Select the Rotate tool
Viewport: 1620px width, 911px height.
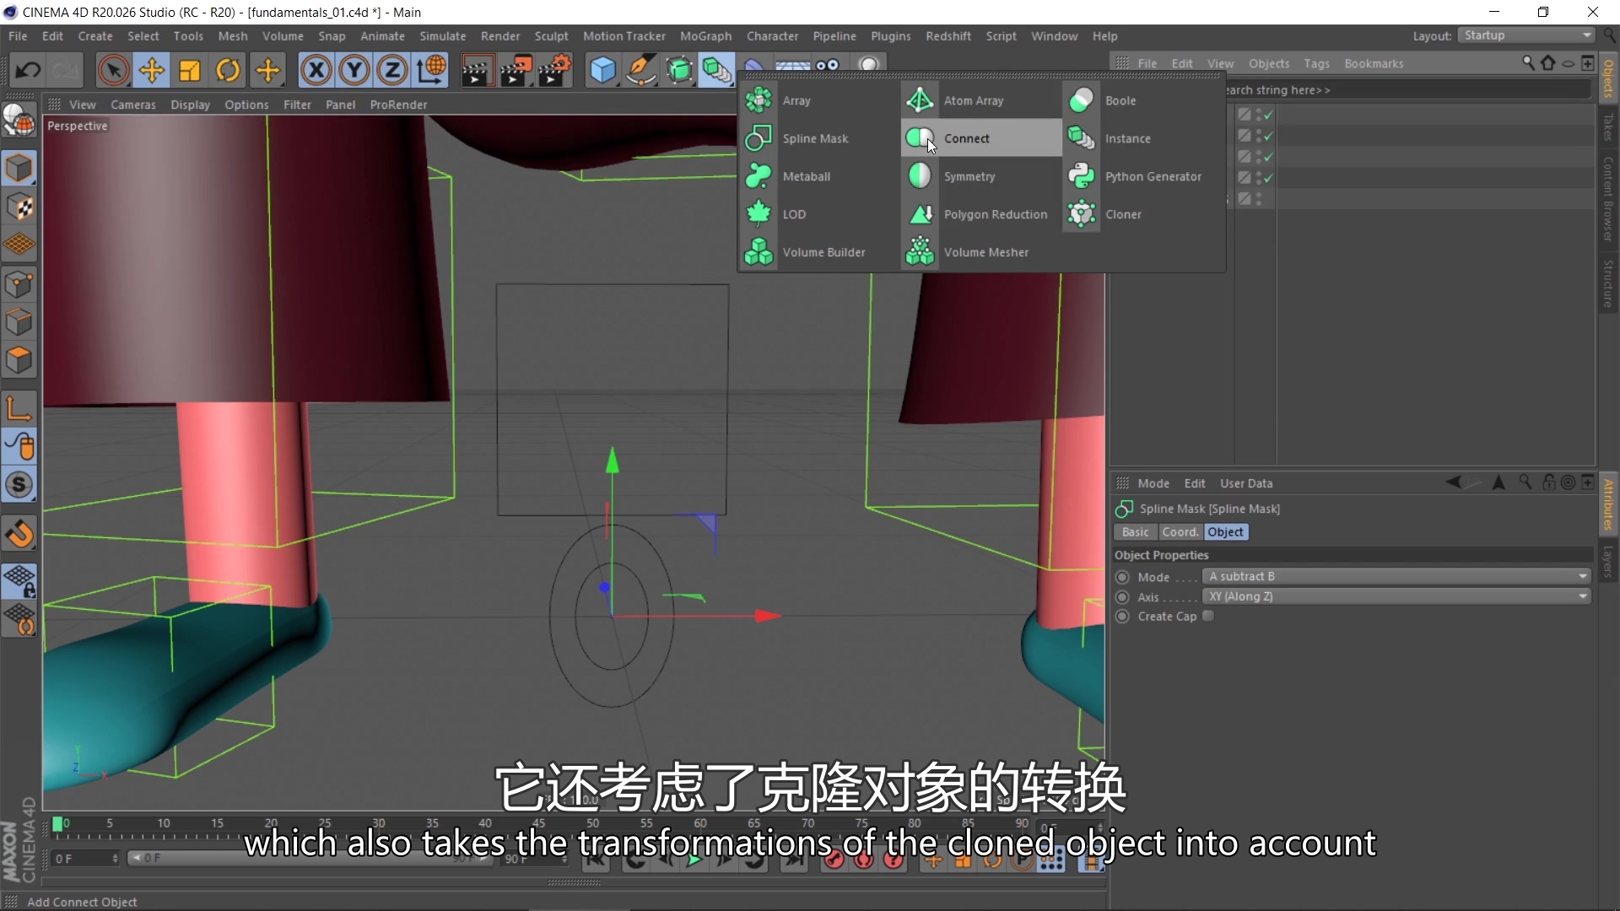227,70
